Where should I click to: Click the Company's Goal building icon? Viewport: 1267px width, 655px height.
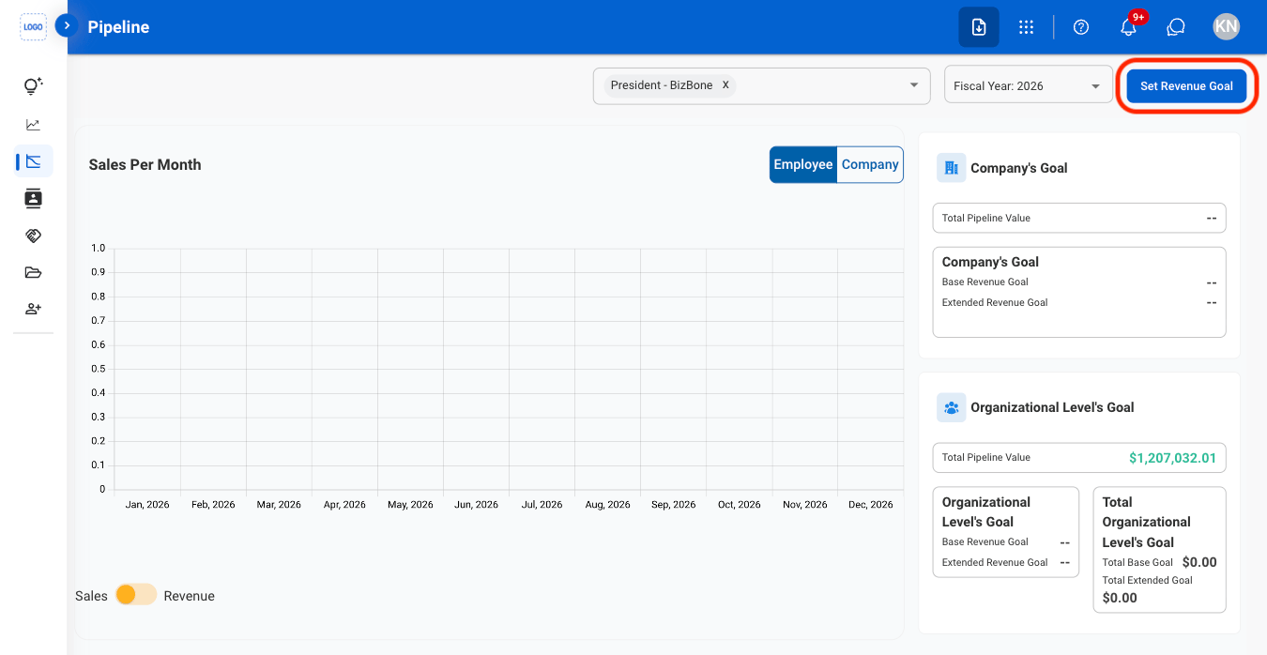point(952,168)
